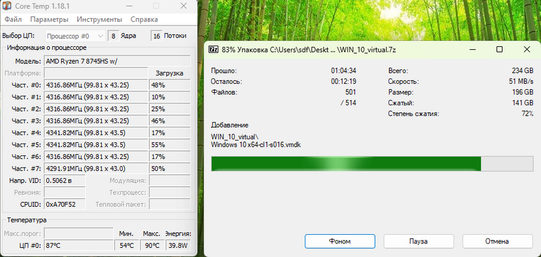The image size is (541, 257).
Task: Open the Инструменты menu
Action: 99,19
